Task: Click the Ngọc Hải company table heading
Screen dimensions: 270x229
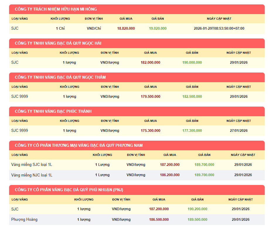Action: coord(58,43)
